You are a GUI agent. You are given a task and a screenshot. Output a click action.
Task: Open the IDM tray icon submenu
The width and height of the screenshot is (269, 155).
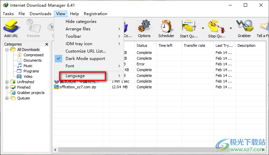(89, 44)
